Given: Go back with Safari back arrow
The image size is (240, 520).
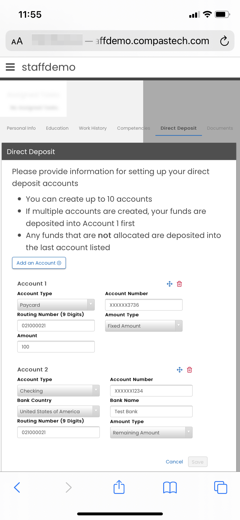Looking at the screenshot, I should pyautogui.click(x=17, y=487).
